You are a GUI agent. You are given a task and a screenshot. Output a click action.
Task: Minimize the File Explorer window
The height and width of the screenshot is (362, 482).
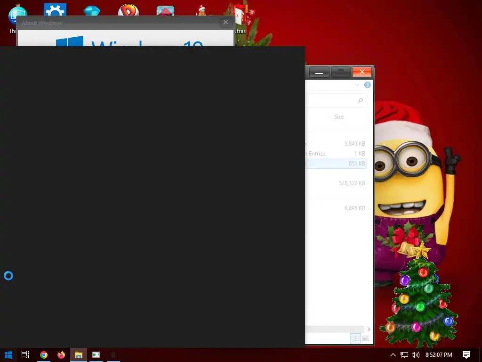(x=319, y=72)
